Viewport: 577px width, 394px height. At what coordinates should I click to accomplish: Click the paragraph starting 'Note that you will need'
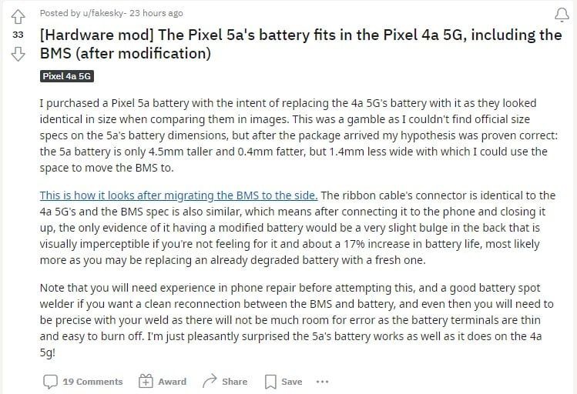coord(297,320)
